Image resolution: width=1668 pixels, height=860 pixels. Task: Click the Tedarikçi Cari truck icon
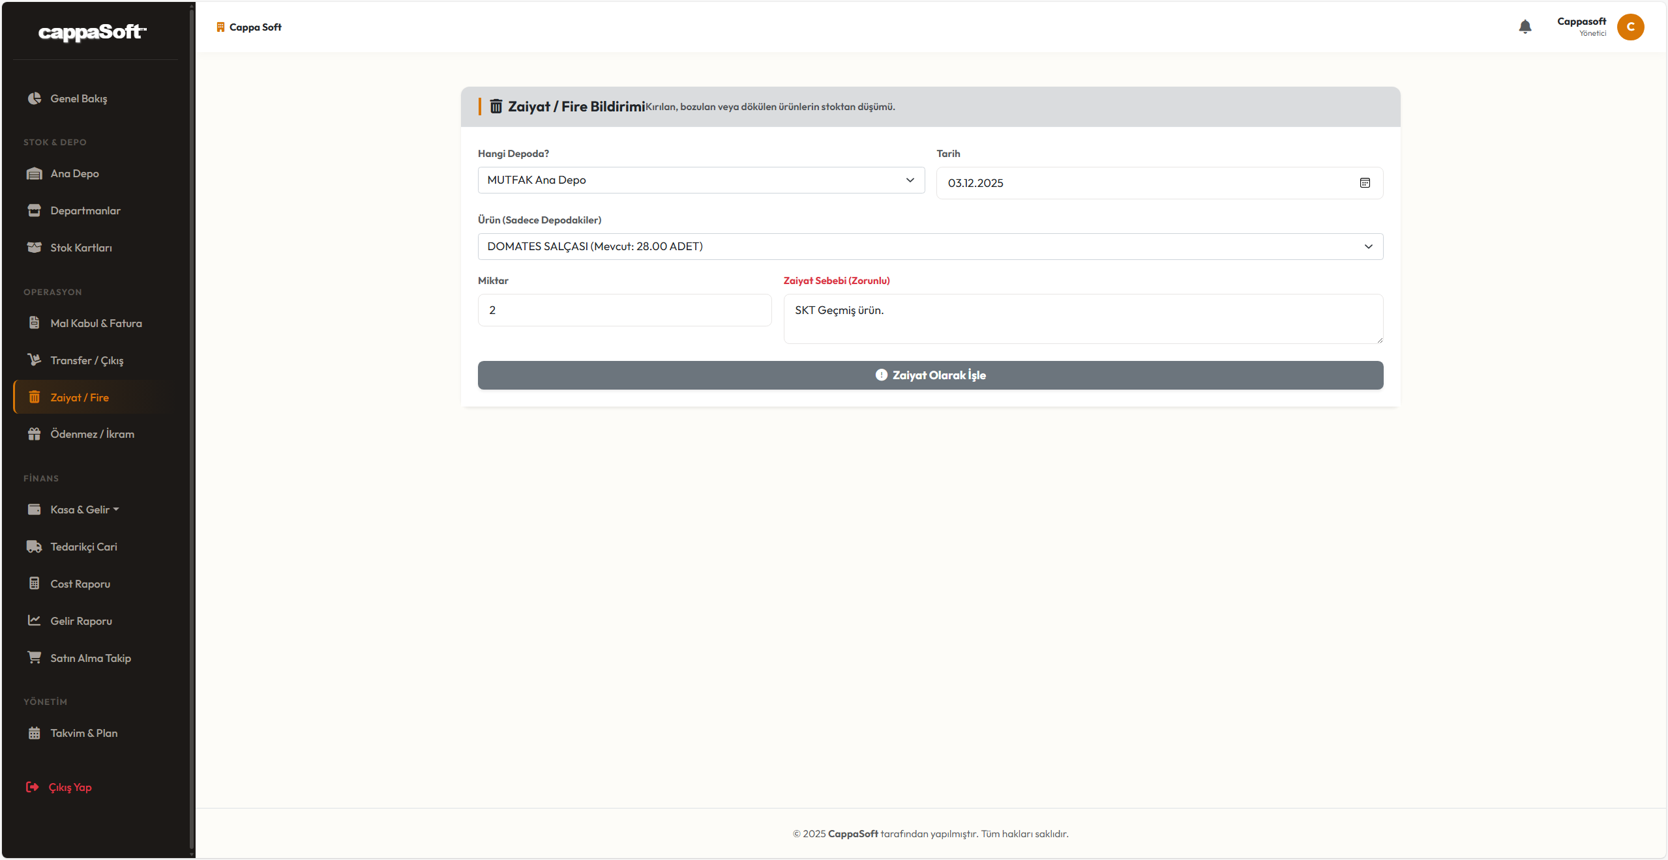[x=35, y=547]
